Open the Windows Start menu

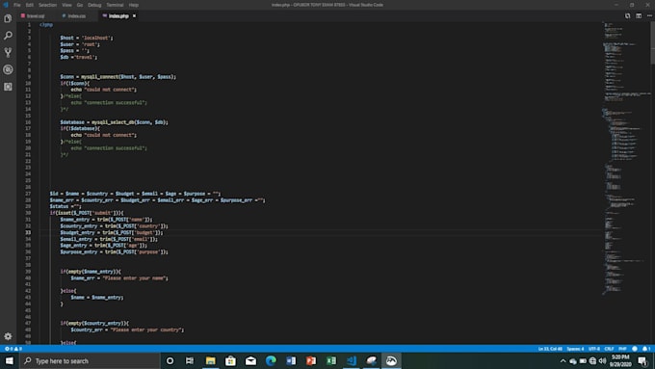[x=9, y=360]
